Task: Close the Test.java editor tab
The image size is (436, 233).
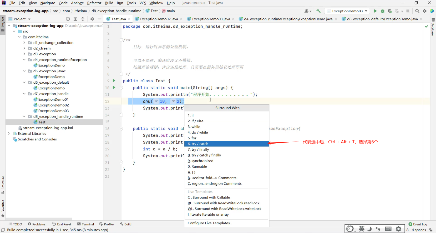Action: 129,19
